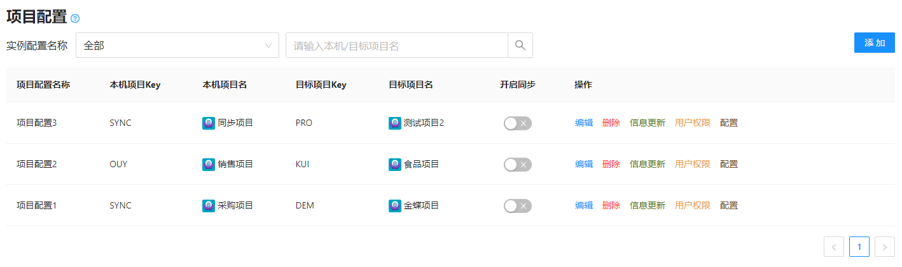902x267 pixels.
Task: Toggle sync switch for 项目配置1
Action: point(517,206)
